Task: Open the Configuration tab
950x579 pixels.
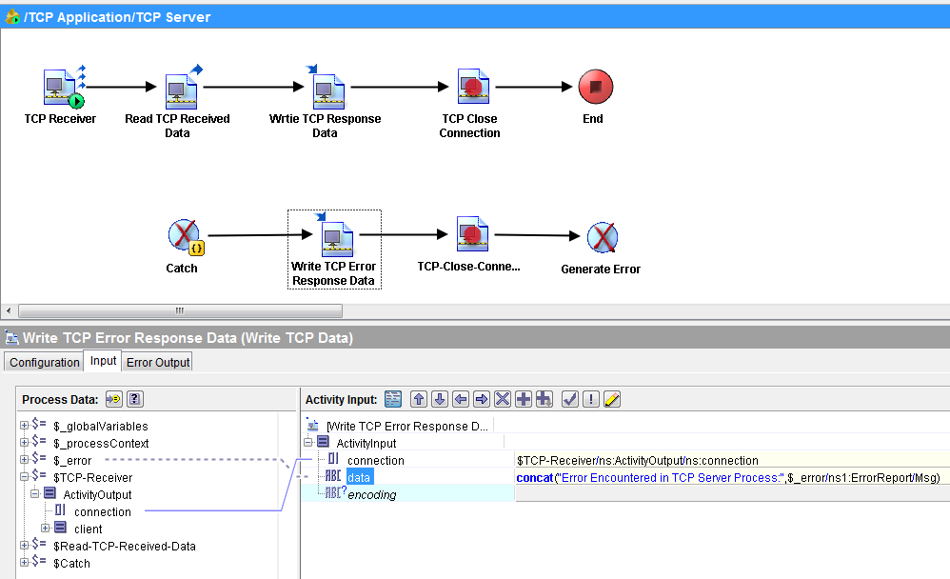Action: point(44,362)
